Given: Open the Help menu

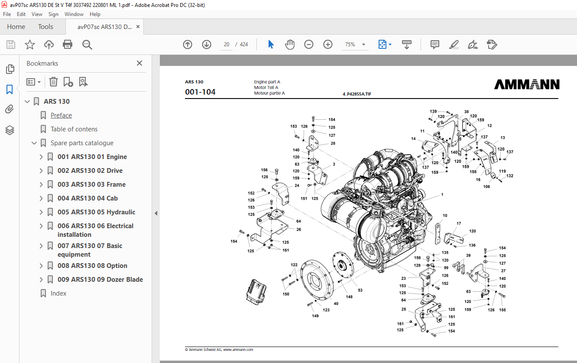Looking at the screenshot, I should 95,14.
